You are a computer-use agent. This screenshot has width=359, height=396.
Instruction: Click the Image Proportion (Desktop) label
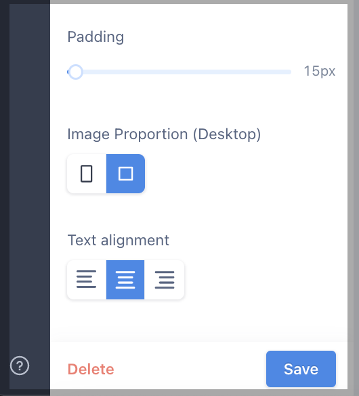pyautogui.click(x=164, y=134)
